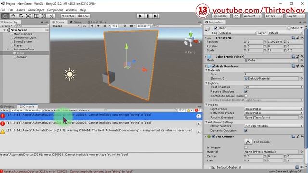This screenshot has height=173, width=308.
Task: Switch to the Game tab
Action: click(76, 22)
